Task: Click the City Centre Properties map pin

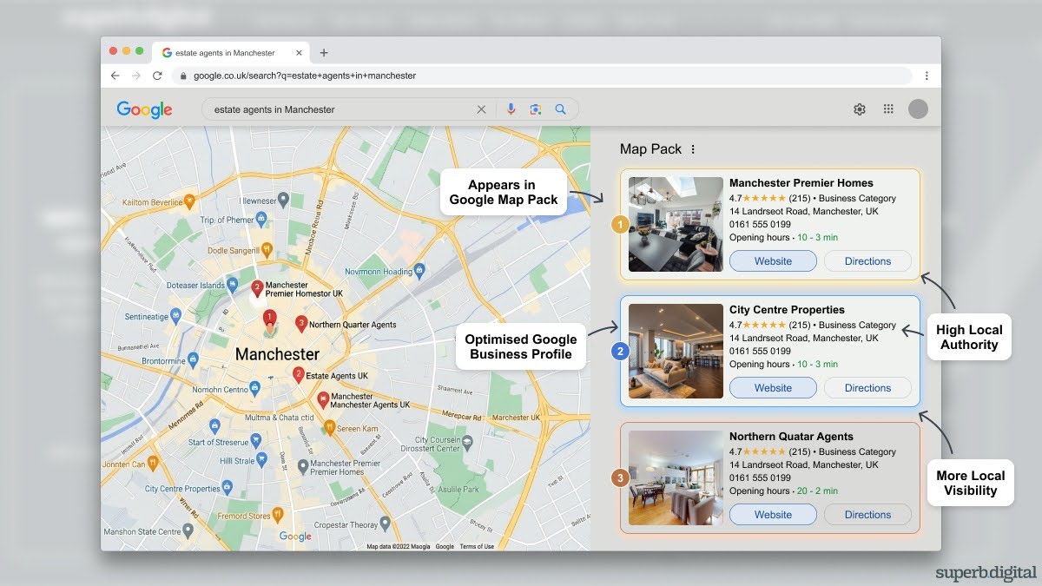Action: click(228, 488)
